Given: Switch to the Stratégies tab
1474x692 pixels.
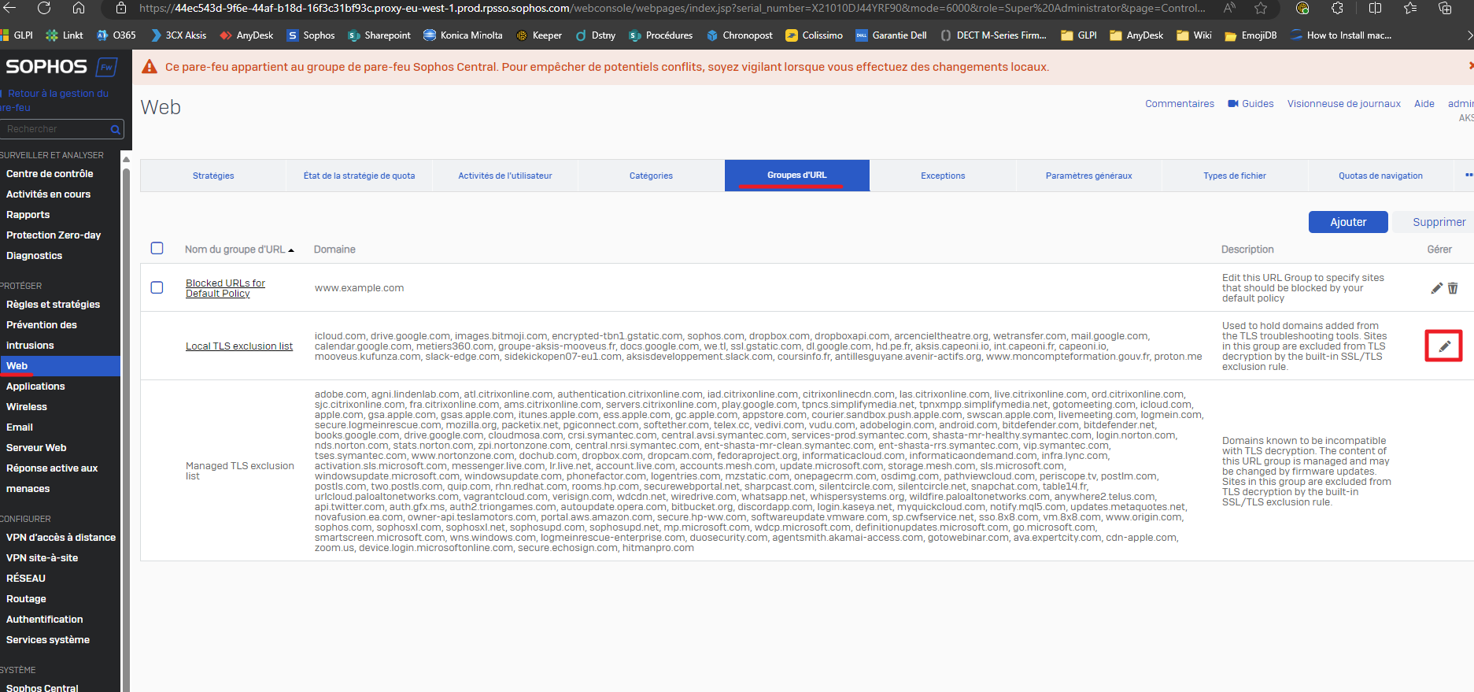Looking at the screenshot, I should [x=213, y=176].
